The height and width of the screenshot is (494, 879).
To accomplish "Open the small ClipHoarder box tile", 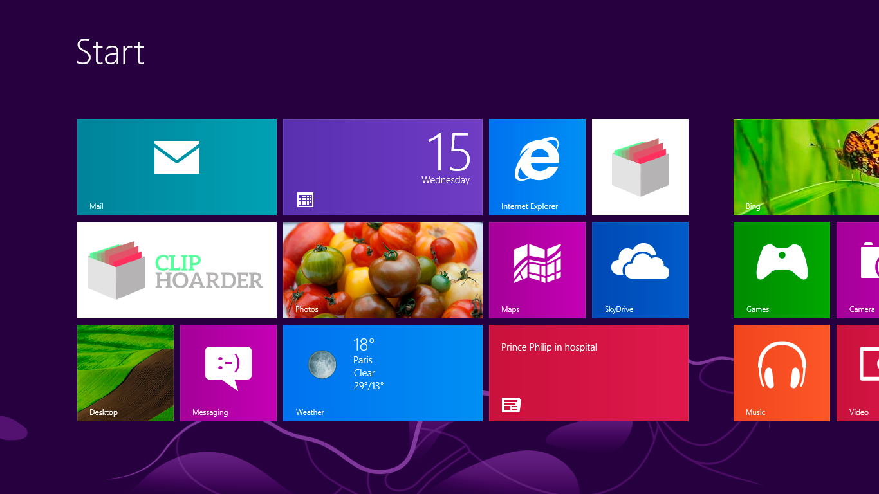I will tap(640, 167).
